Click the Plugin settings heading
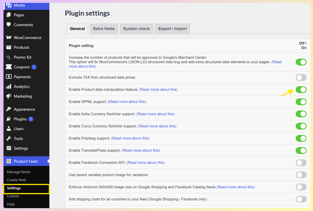The height and width of the screenshot is (211, 313). click(87, 13)
